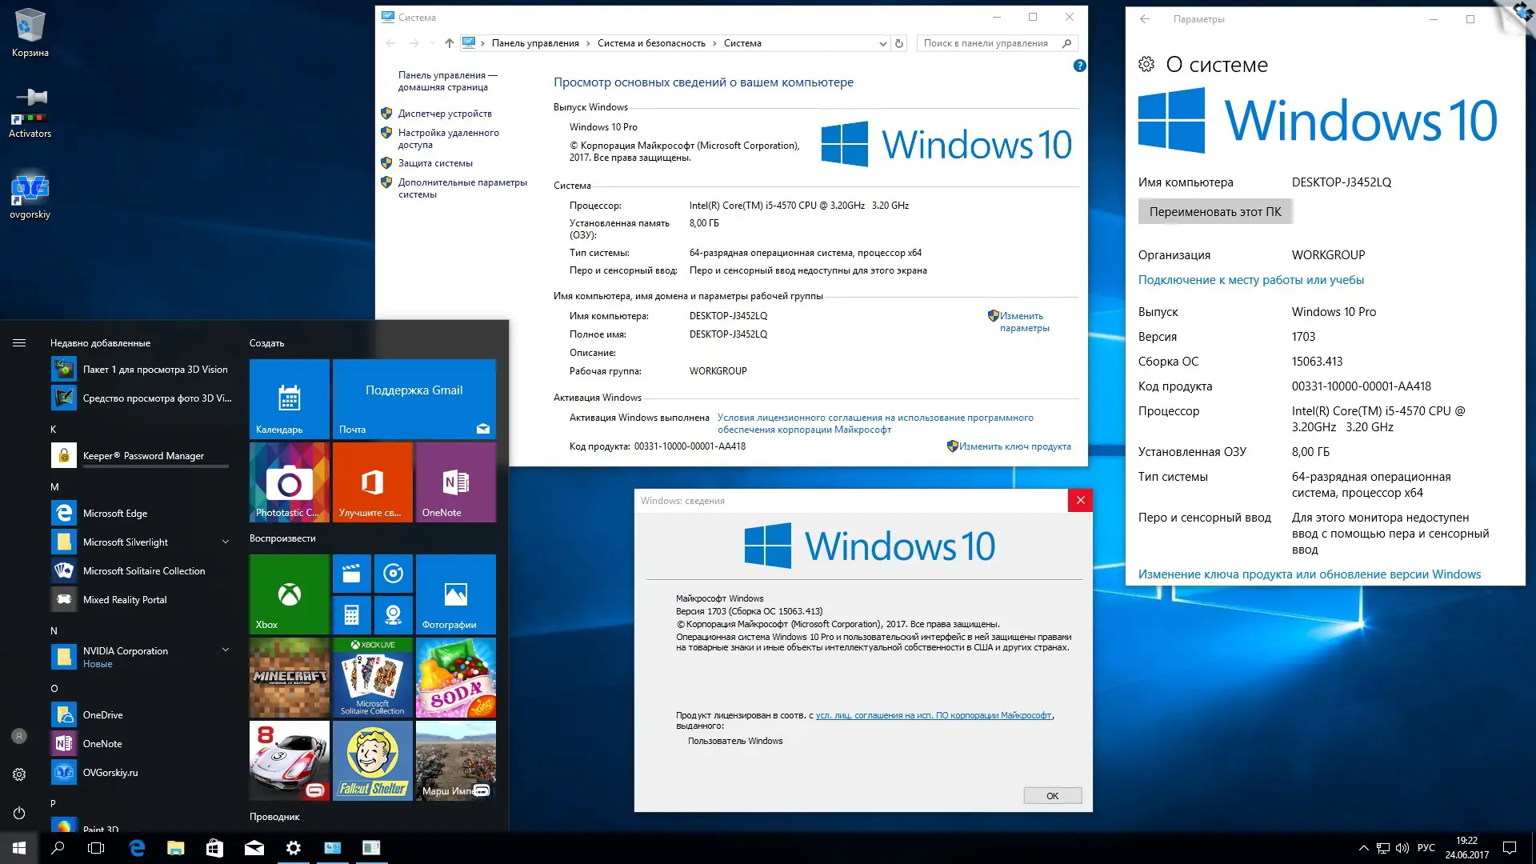Screen dimensions: 1536x864
Task: Click the Movies & TV small tile
Action: (351, 573)
